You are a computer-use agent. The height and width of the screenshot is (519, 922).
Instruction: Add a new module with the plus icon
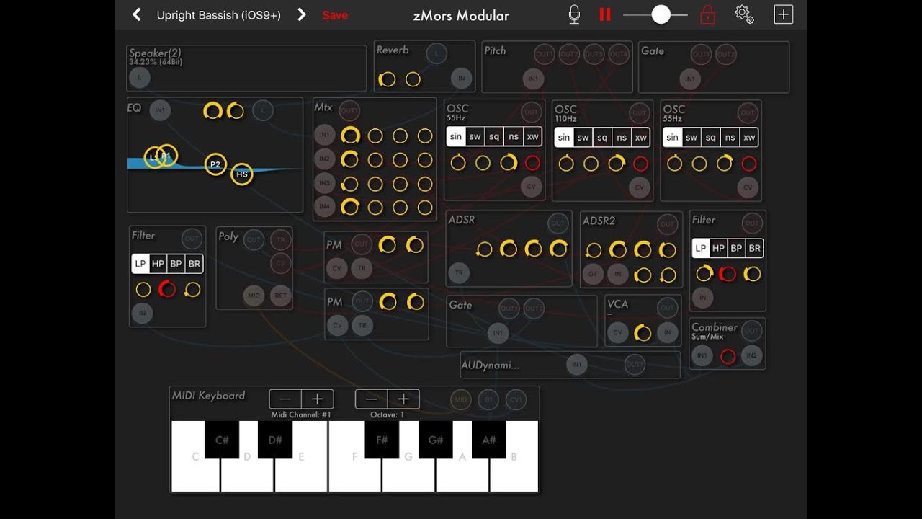[784, 14]
